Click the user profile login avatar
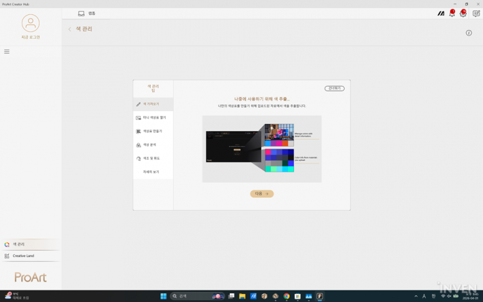 pyautogui.click(x=30, y=23)
